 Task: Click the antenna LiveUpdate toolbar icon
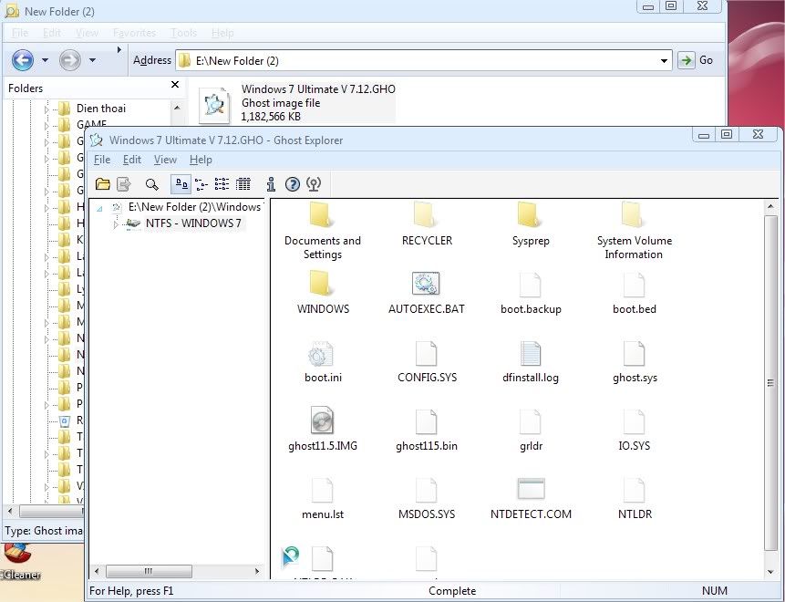[314, 184]
